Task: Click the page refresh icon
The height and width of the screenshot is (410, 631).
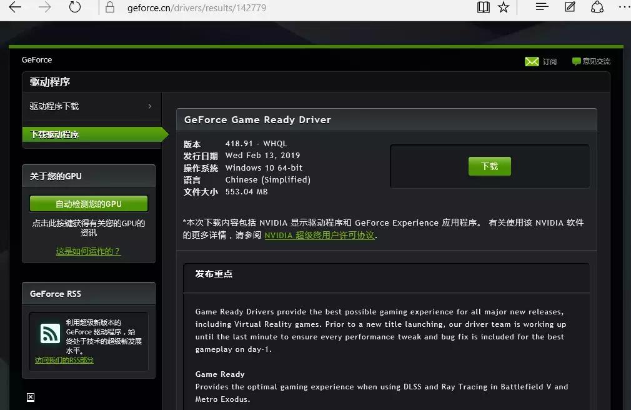Action: coord(75,7)
